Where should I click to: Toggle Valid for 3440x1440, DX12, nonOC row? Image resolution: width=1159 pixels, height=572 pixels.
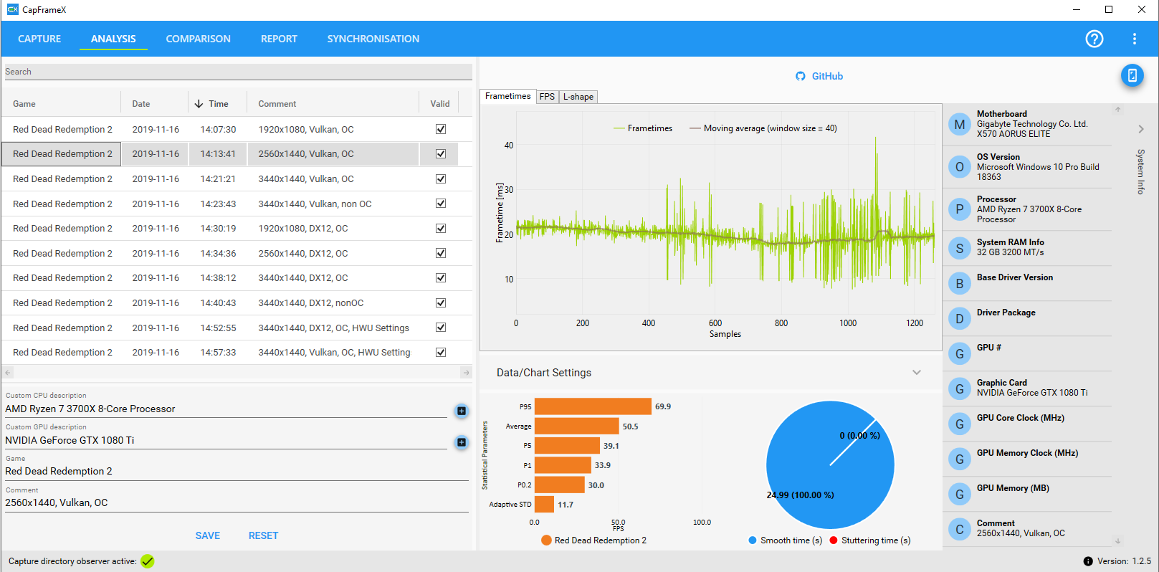pyautogui.click(x=441, y=302)
